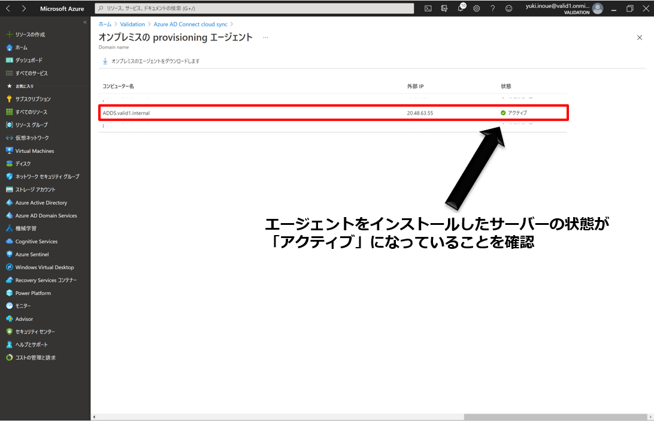The height and width of the screenshot is (421, 654).
Task: Open Recovery Services コンテナー in sidebar
Action: coord(45,280)
